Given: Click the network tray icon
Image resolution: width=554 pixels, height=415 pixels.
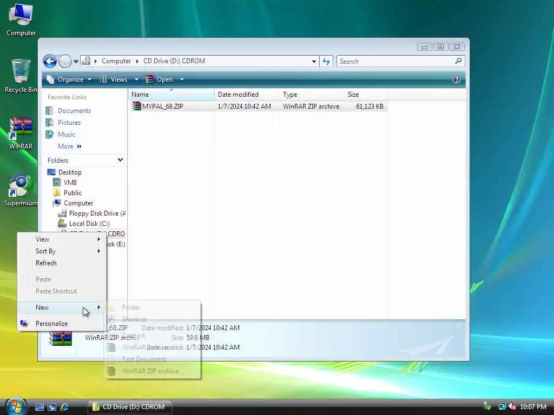Looking at the screenshot, I should click(x=502, y=406).
